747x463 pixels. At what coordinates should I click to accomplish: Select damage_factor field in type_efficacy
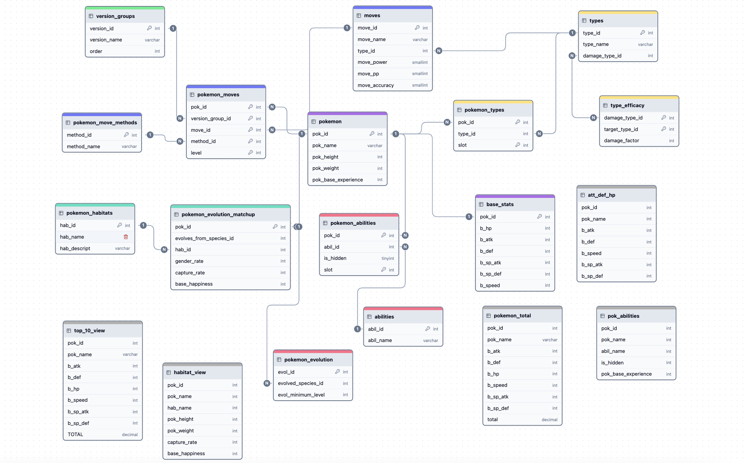pos(639,141)
